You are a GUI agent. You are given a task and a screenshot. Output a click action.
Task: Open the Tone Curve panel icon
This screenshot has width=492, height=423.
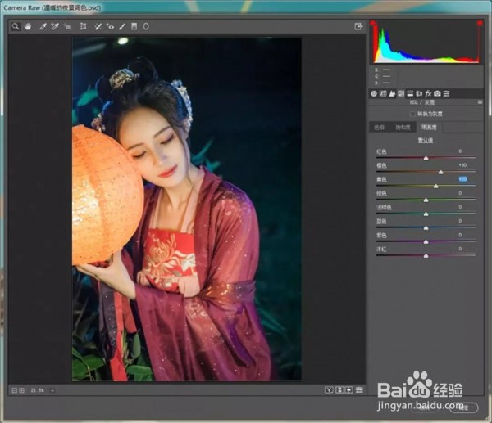383,93
